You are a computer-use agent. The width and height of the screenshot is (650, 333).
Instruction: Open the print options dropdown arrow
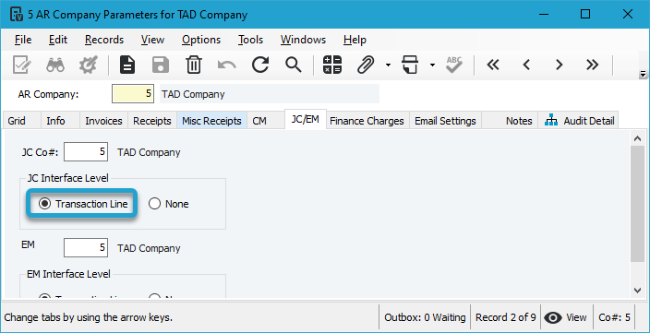coord(432,65)
